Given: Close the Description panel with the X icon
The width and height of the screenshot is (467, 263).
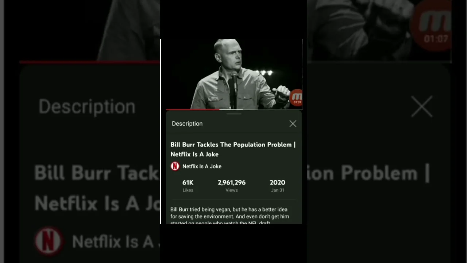Looking at the screenshot, I should [293, 124].
